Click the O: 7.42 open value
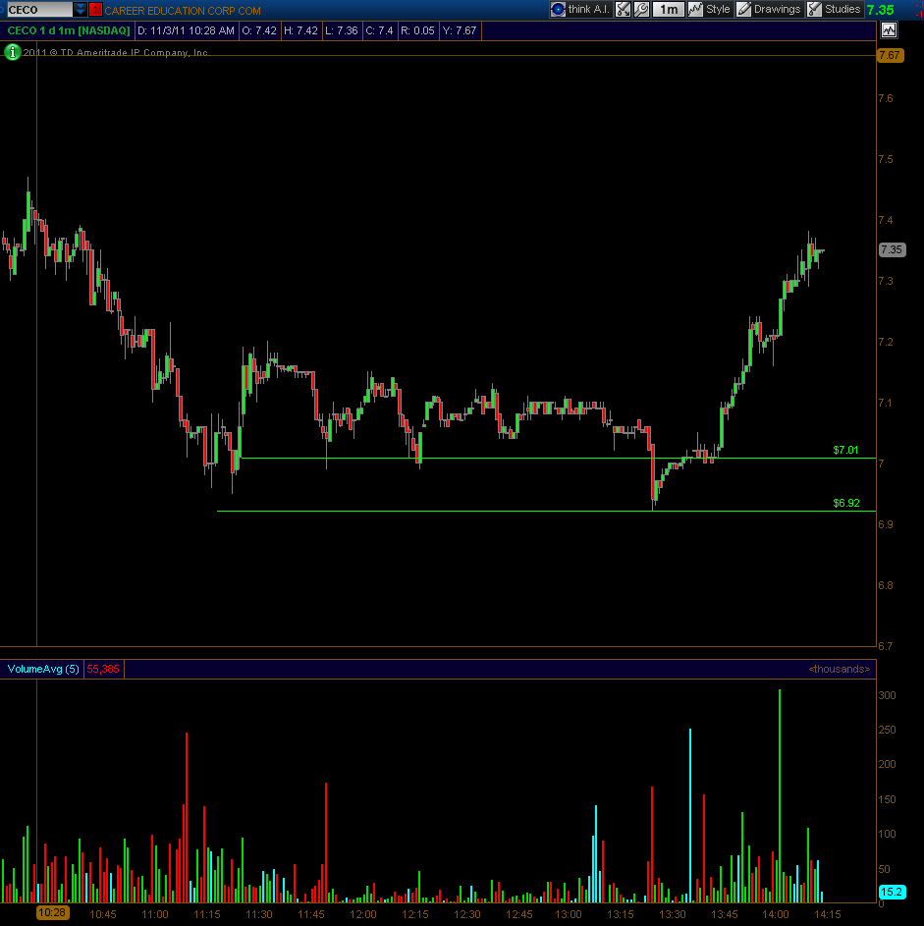 258,30
